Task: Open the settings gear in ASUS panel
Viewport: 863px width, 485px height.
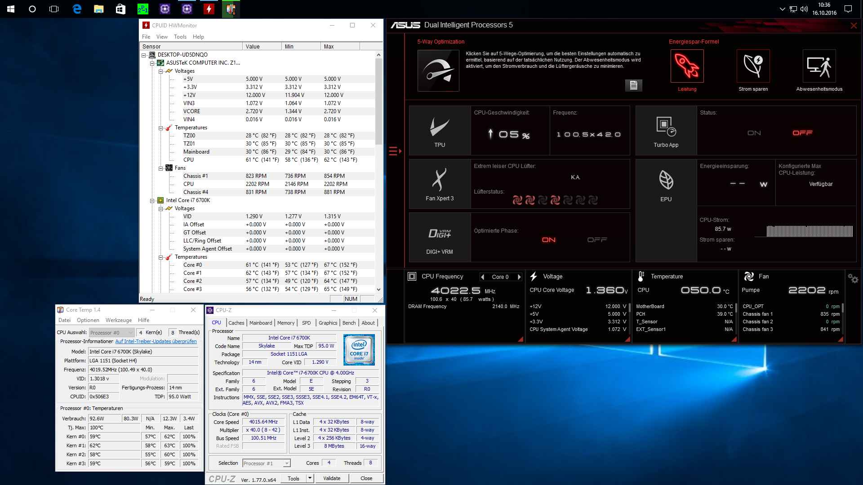Action: 853,279
